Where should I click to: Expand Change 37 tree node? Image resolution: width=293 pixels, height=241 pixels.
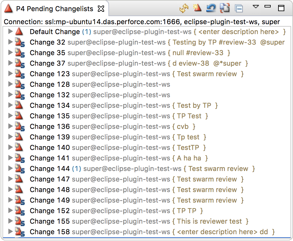[10, 63]
